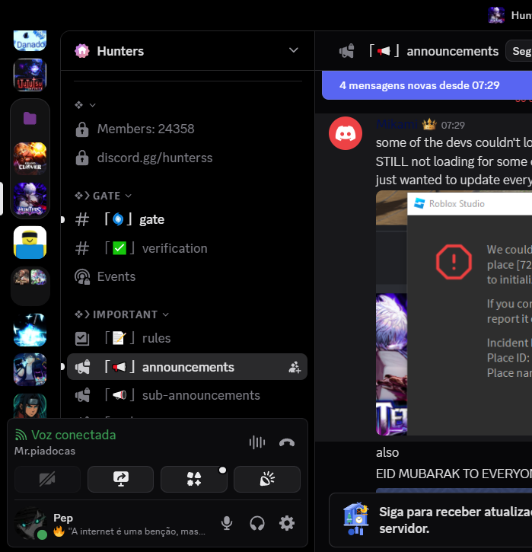The image size is (532, 552).
Task: Collapse the IMPORTANT category
Action: coord(122,314)
